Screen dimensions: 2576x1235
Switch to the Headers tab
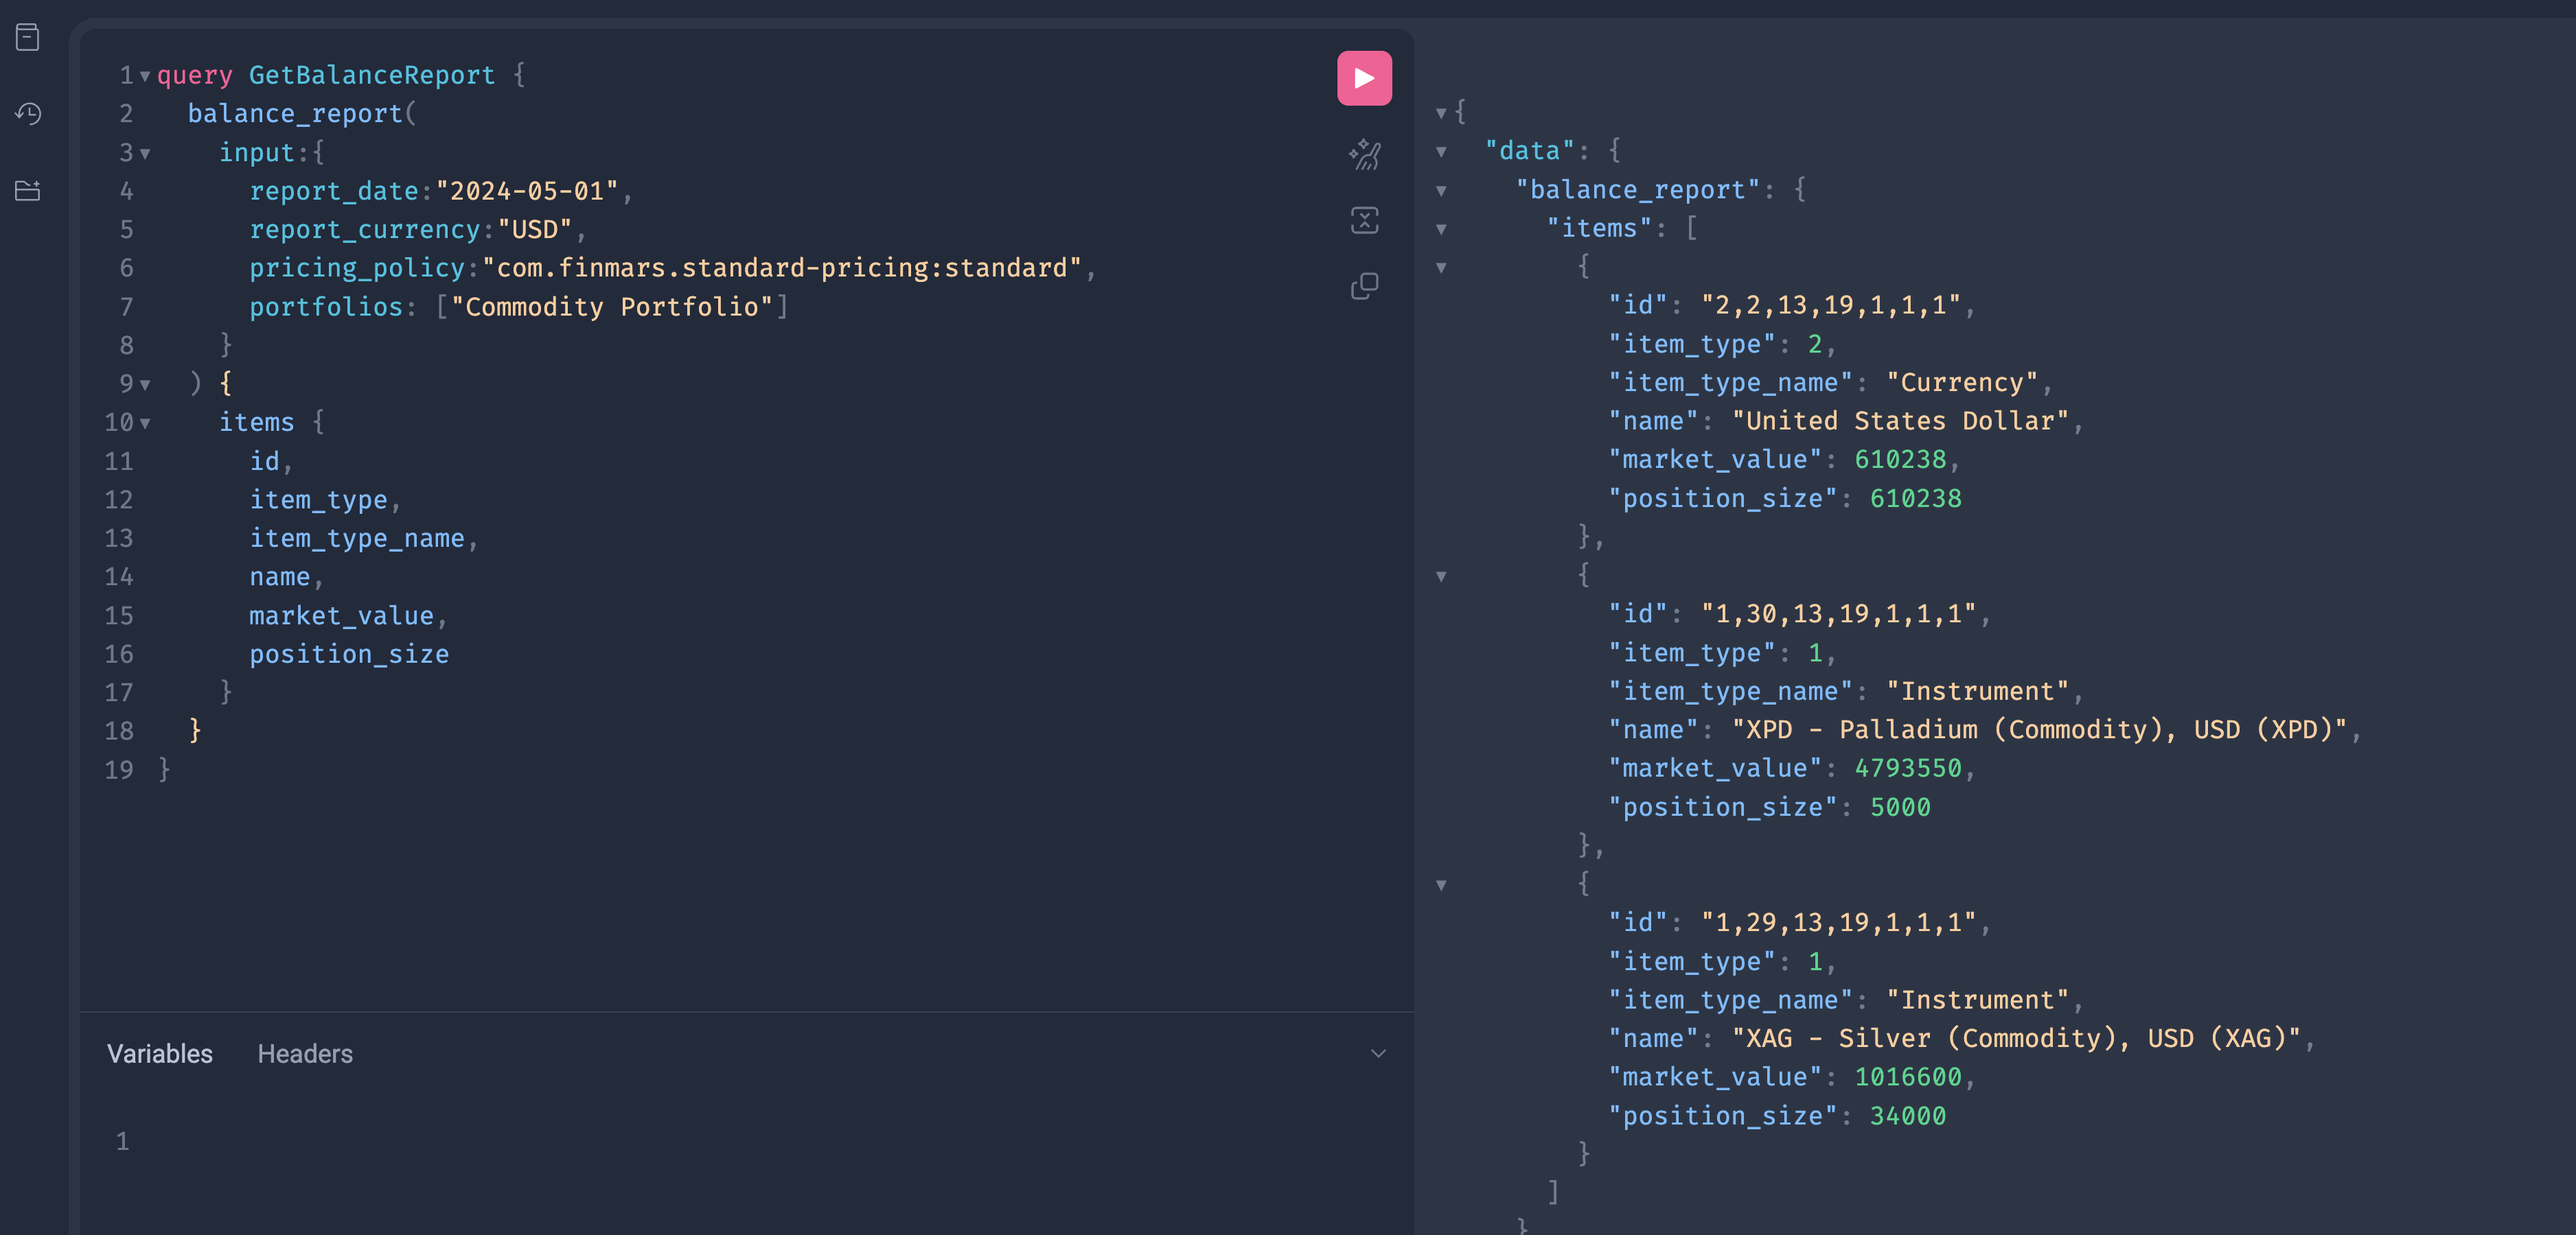click(305, 1053)
